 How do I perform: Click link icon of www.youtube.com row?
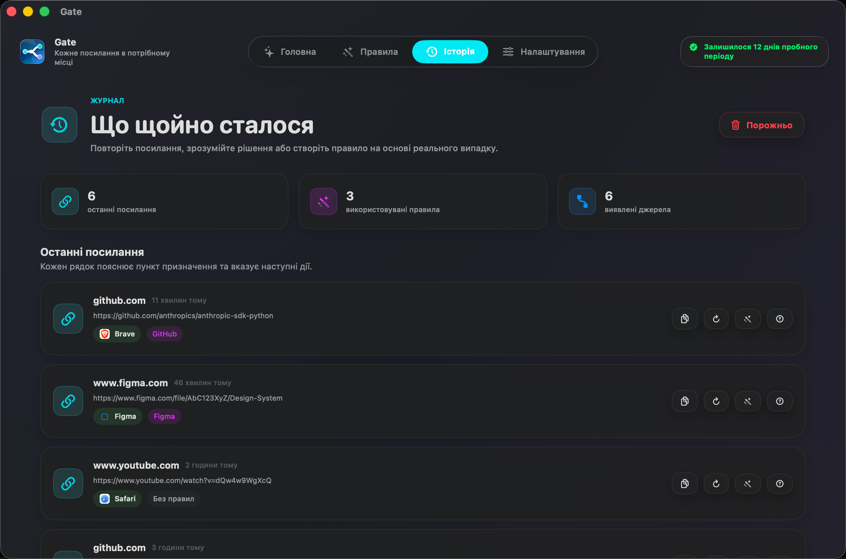click(68, 483)
